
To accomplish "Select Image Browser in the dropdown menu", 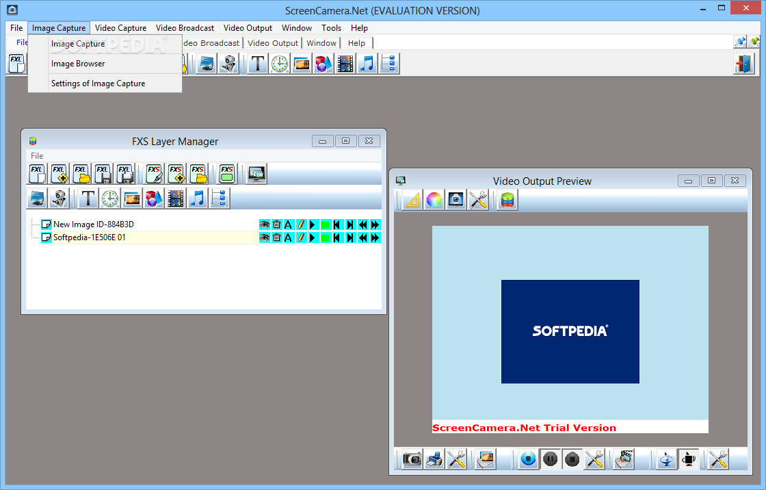I will pyautogui.click(x=78, y=64).
